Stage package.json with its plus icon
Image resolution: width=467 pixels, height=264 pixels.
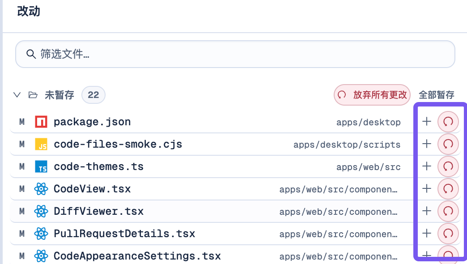tap(426, 122)
